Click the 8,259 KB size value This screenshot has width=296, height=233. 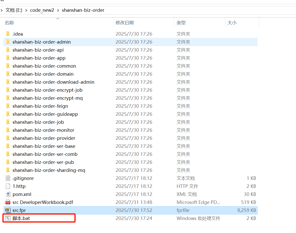tap(247, 210)
